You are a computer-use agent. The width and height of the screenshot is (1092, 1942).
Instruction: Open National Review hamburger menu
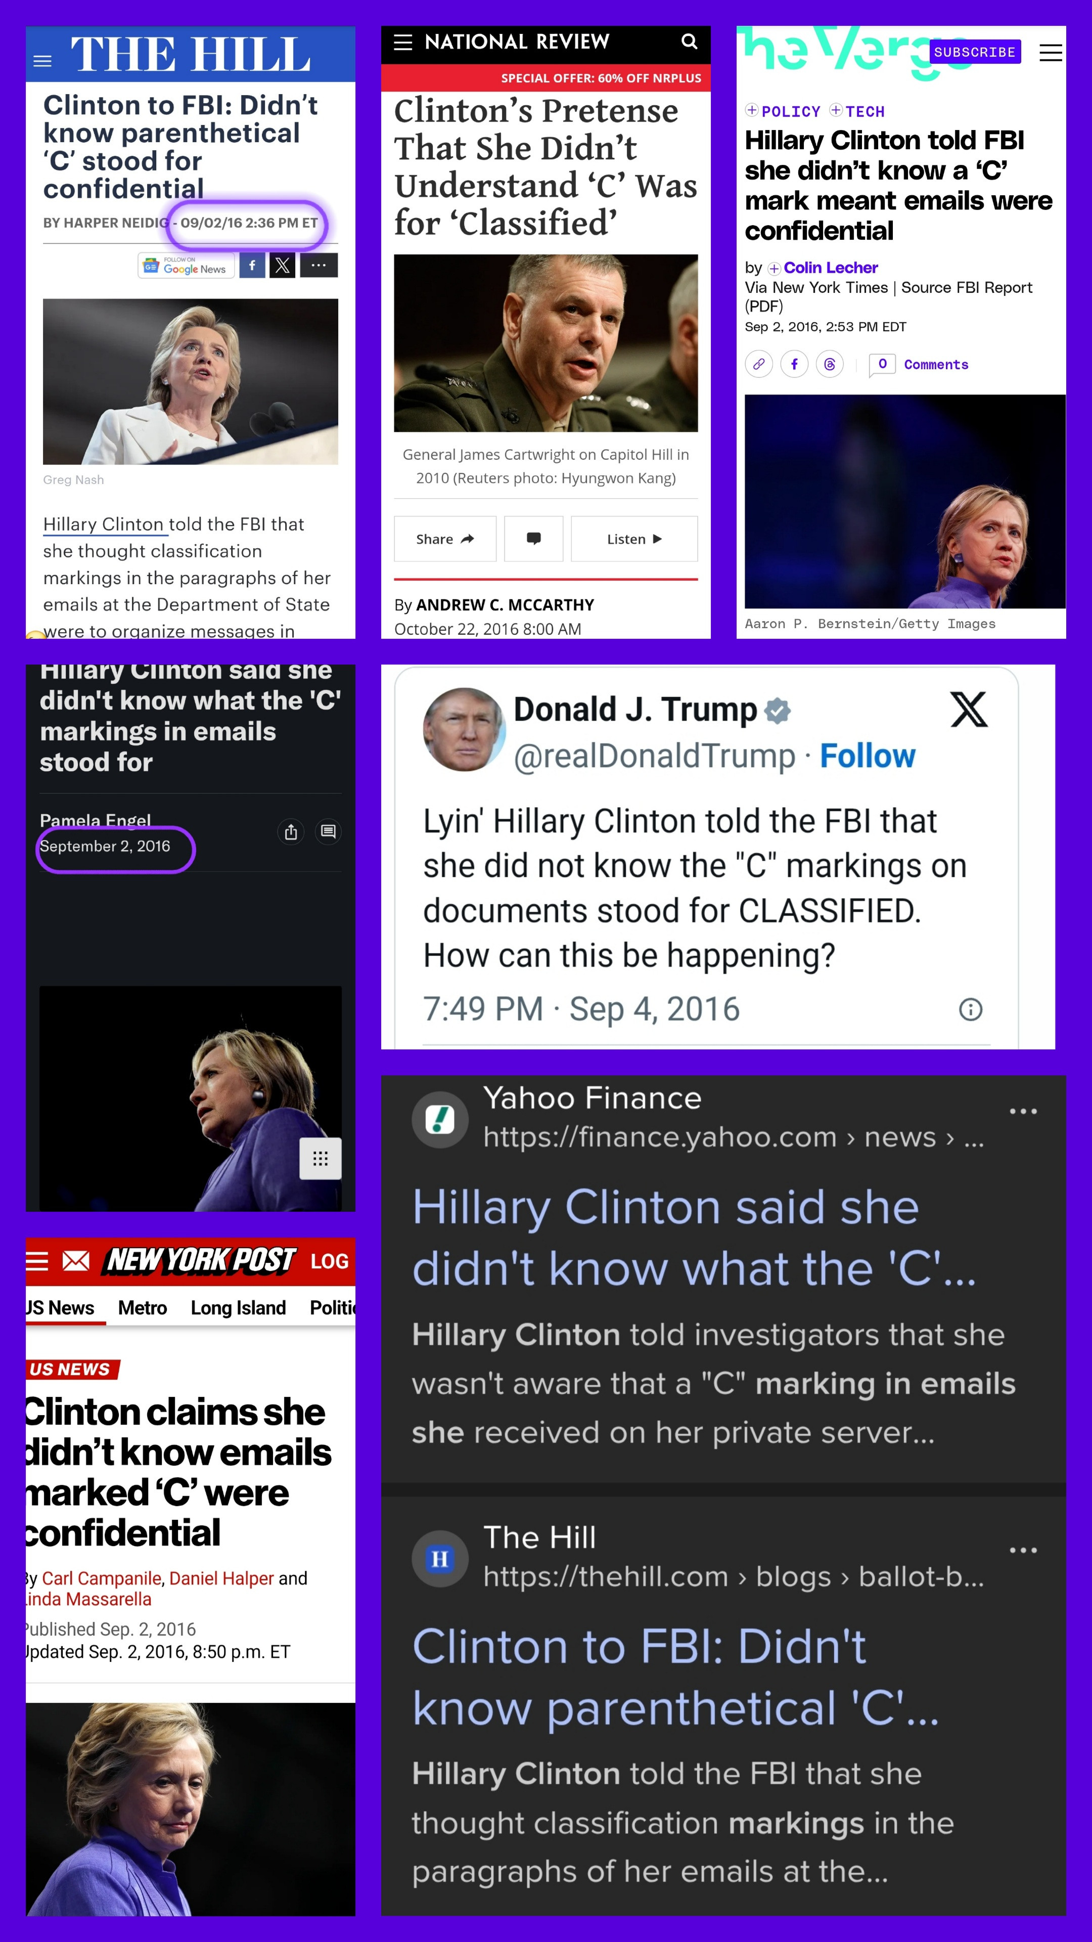pyautogui.click(x=403, y=42)
